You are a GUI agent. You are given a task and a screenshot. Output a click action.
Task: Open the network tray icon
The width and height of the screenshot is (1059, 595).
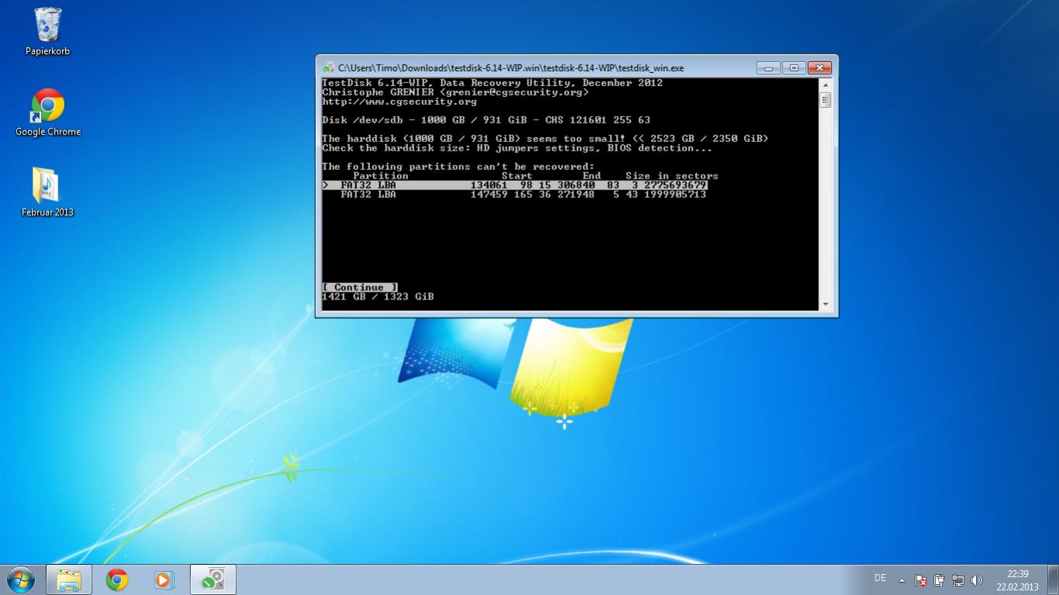click(958, 580)
